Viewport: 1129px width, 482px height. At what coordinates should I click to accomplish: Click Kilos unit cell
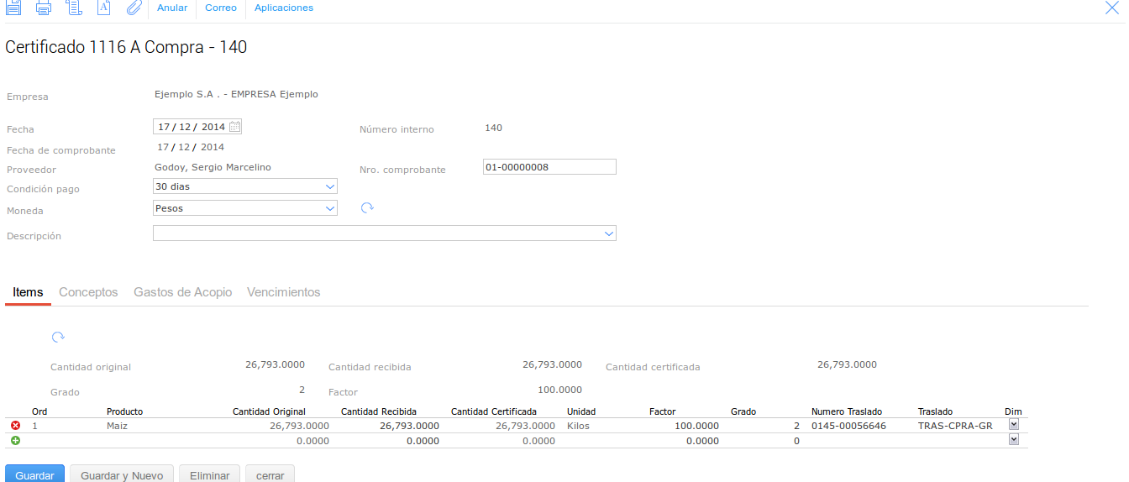[x=579, y=426]
